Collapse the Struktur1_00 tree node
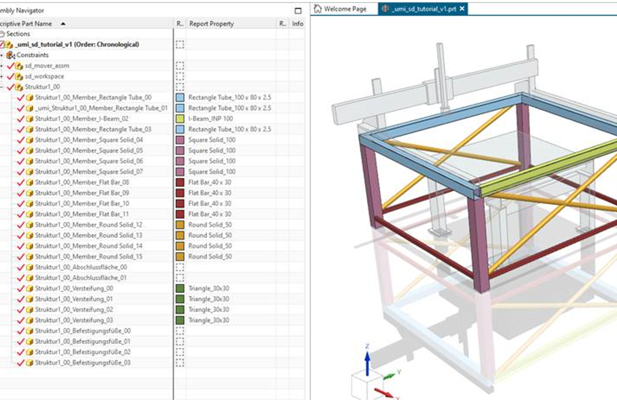 pyautogui.click(x=2, y=87)
